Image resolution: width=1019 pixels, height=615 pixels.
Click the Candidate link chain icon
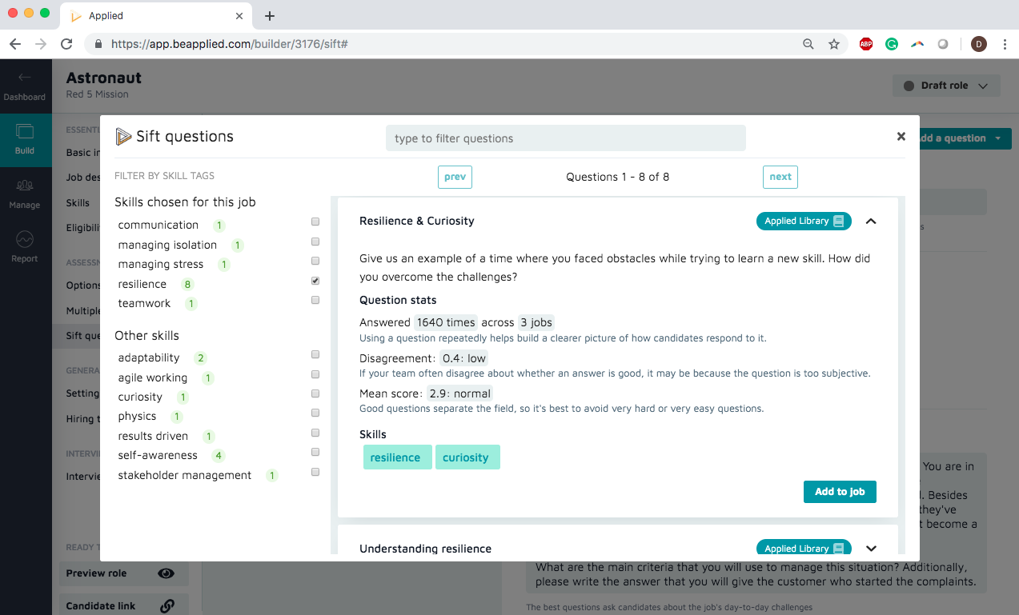pyautogui.click(x=167, y=606)
